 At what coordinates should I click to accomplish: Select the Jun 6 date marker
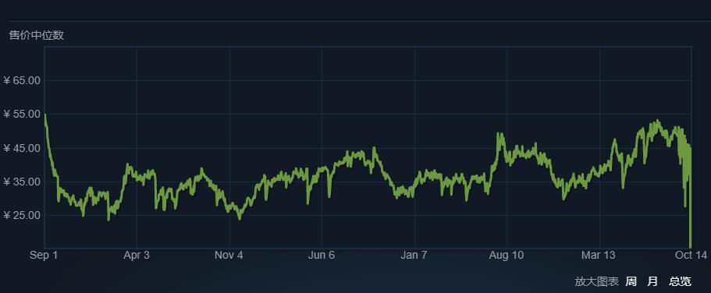pos(322,256)
